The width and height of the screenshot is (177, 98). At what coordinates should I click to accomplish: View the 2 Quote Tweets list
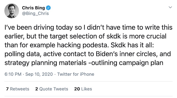point(52,89)
